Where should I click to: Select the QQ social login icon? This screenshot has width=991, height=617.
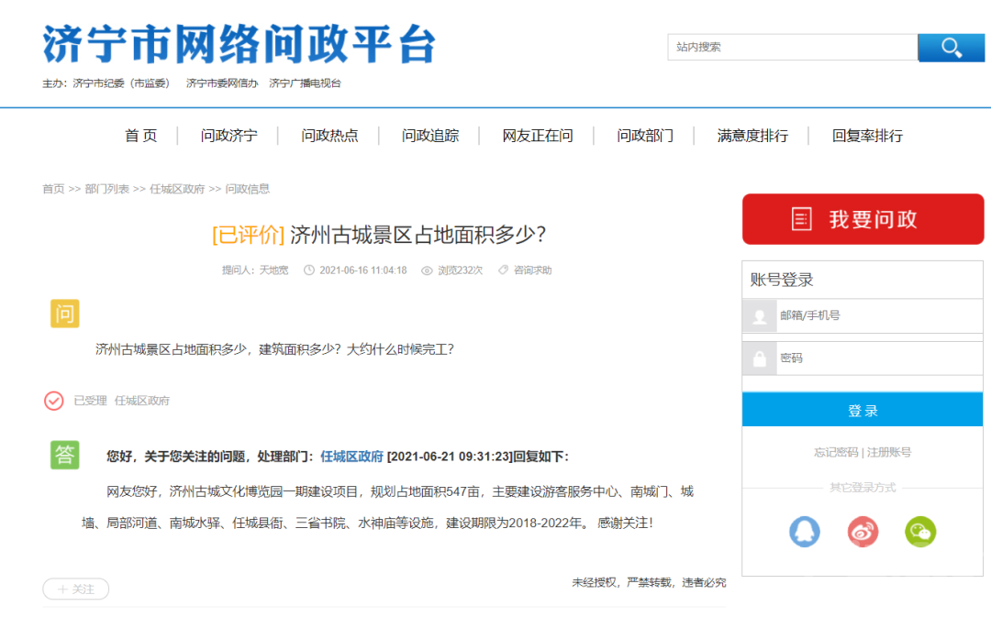(x=805, y=532)
